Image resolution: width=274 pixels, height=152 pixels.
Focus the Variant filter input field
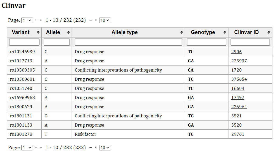tap(24, 42)
